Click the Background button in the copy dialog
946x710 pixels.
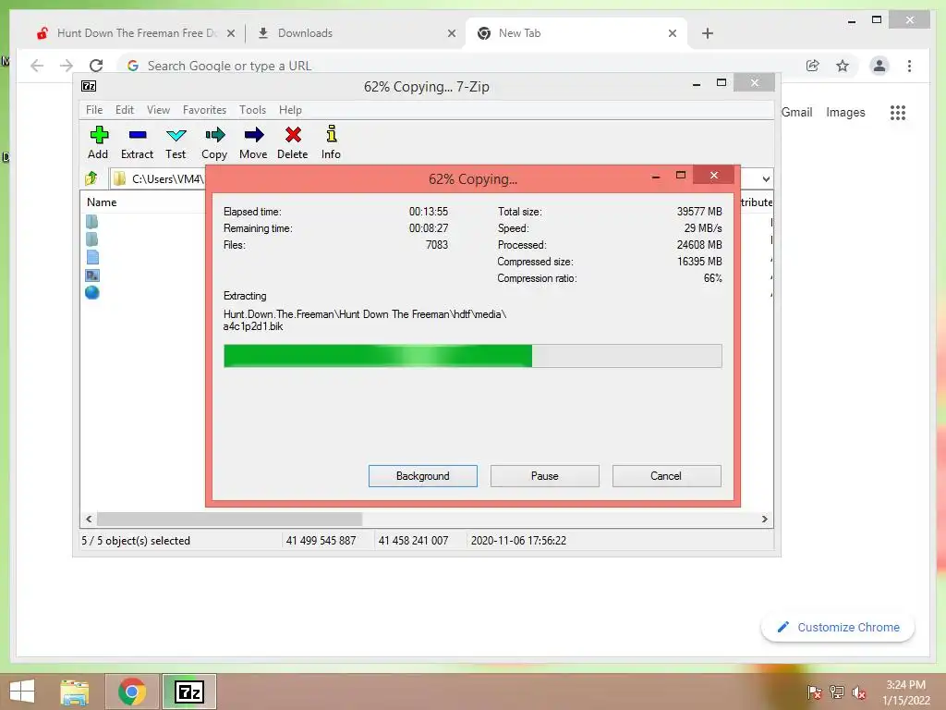pyautogui.click(x=423, y=476)
